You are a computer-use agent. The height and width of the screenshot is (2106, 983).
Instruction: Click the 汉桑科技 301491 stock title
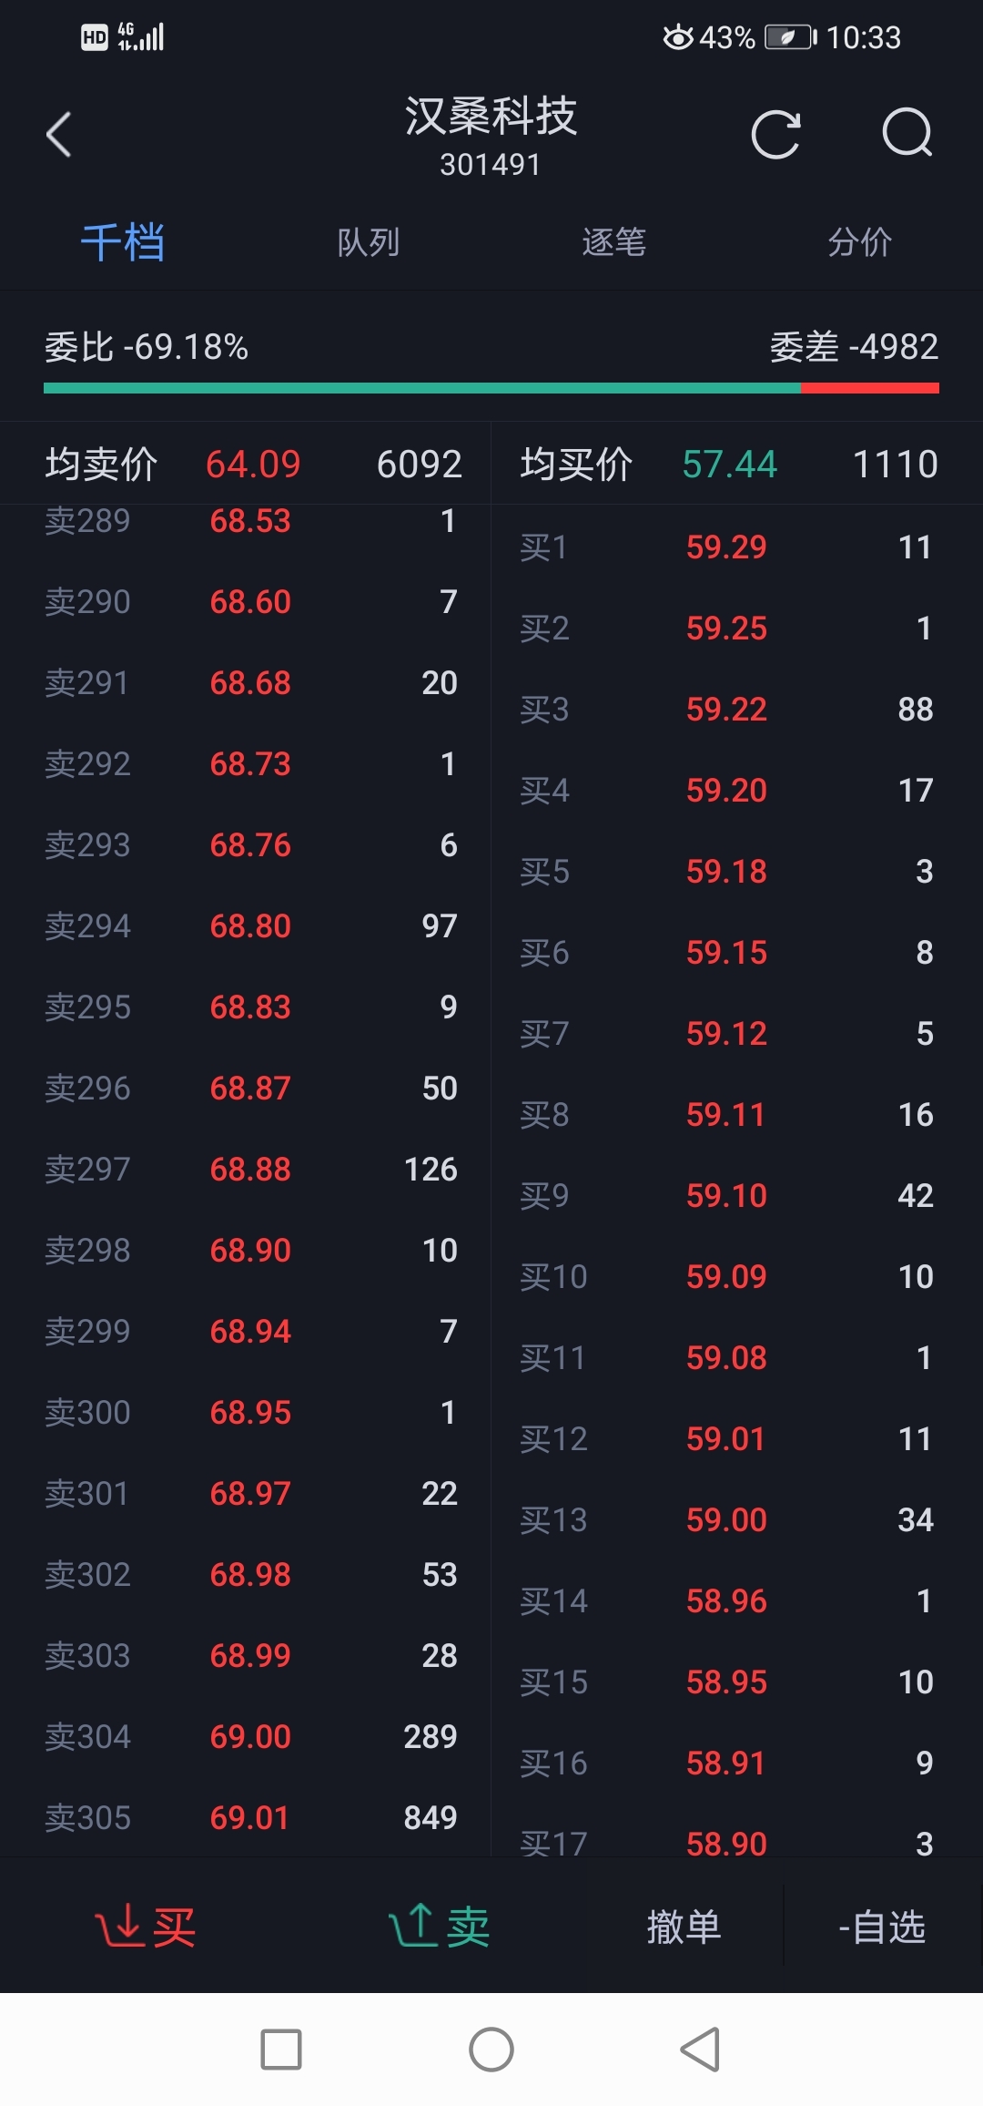coord(491,137)
